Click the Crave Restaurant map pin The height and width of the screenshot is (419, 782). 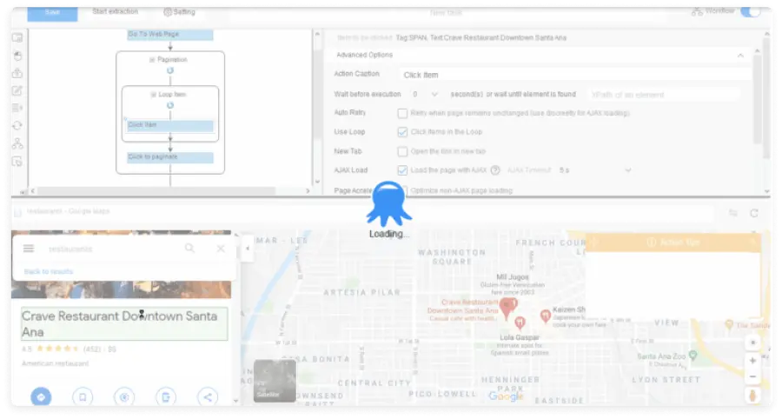[508, 307]
